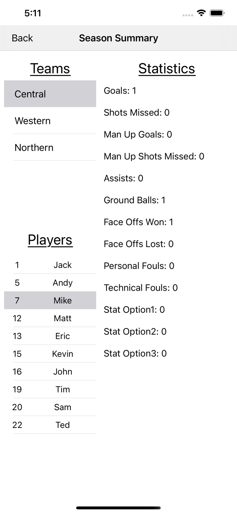Select player Ted number 22
The width and height of the screenshot is (237, 514).
[54, 425]
